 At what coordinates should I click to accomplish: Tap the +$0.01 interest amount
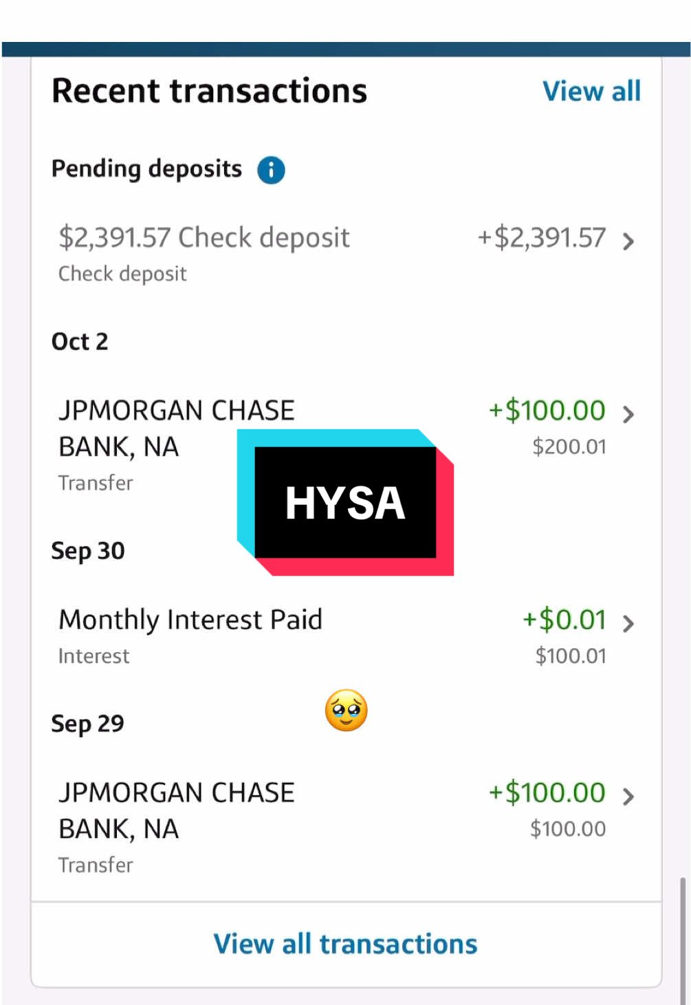click(564, 619)
